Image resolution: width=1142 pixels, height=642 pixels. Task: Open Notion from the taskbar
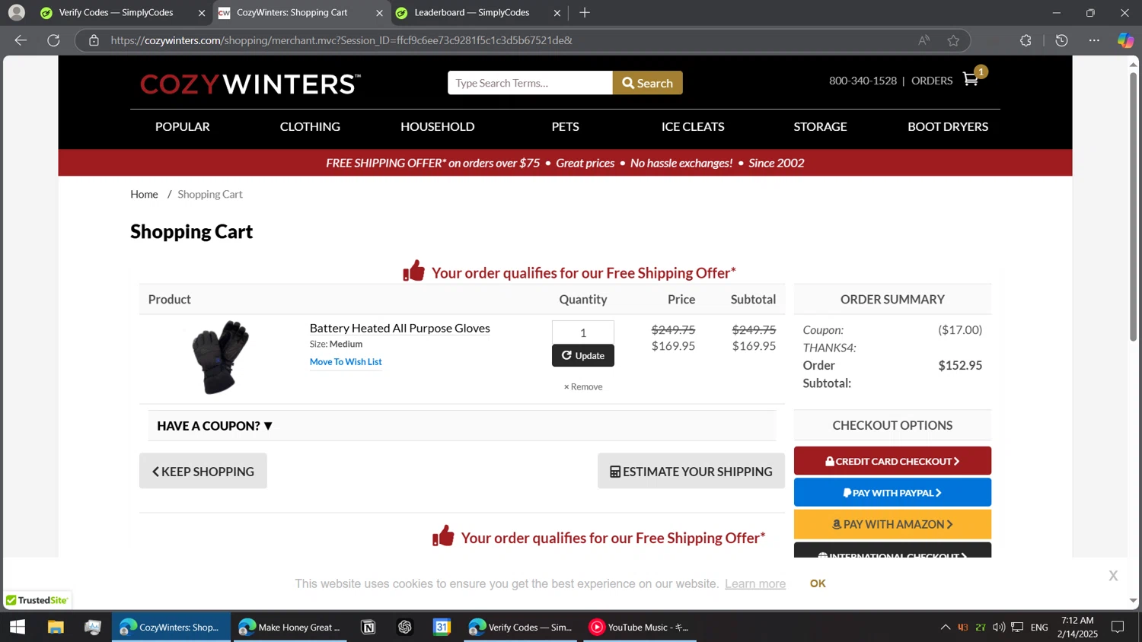[x=368, y=627]
